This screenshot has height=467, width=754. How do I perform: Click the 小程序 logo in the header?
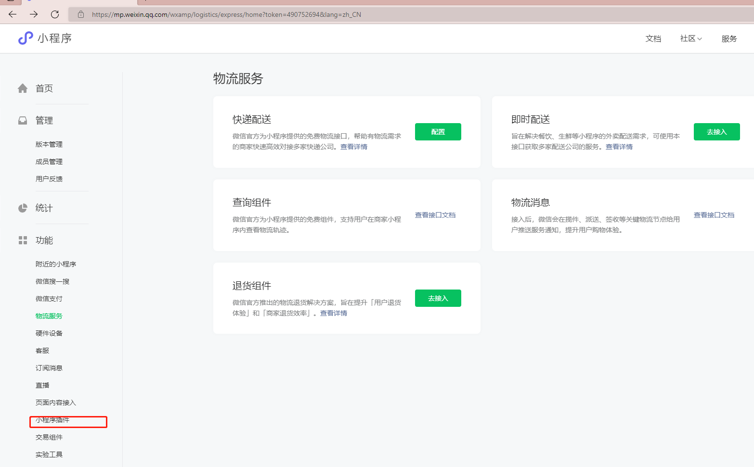(x=45, y=38)
